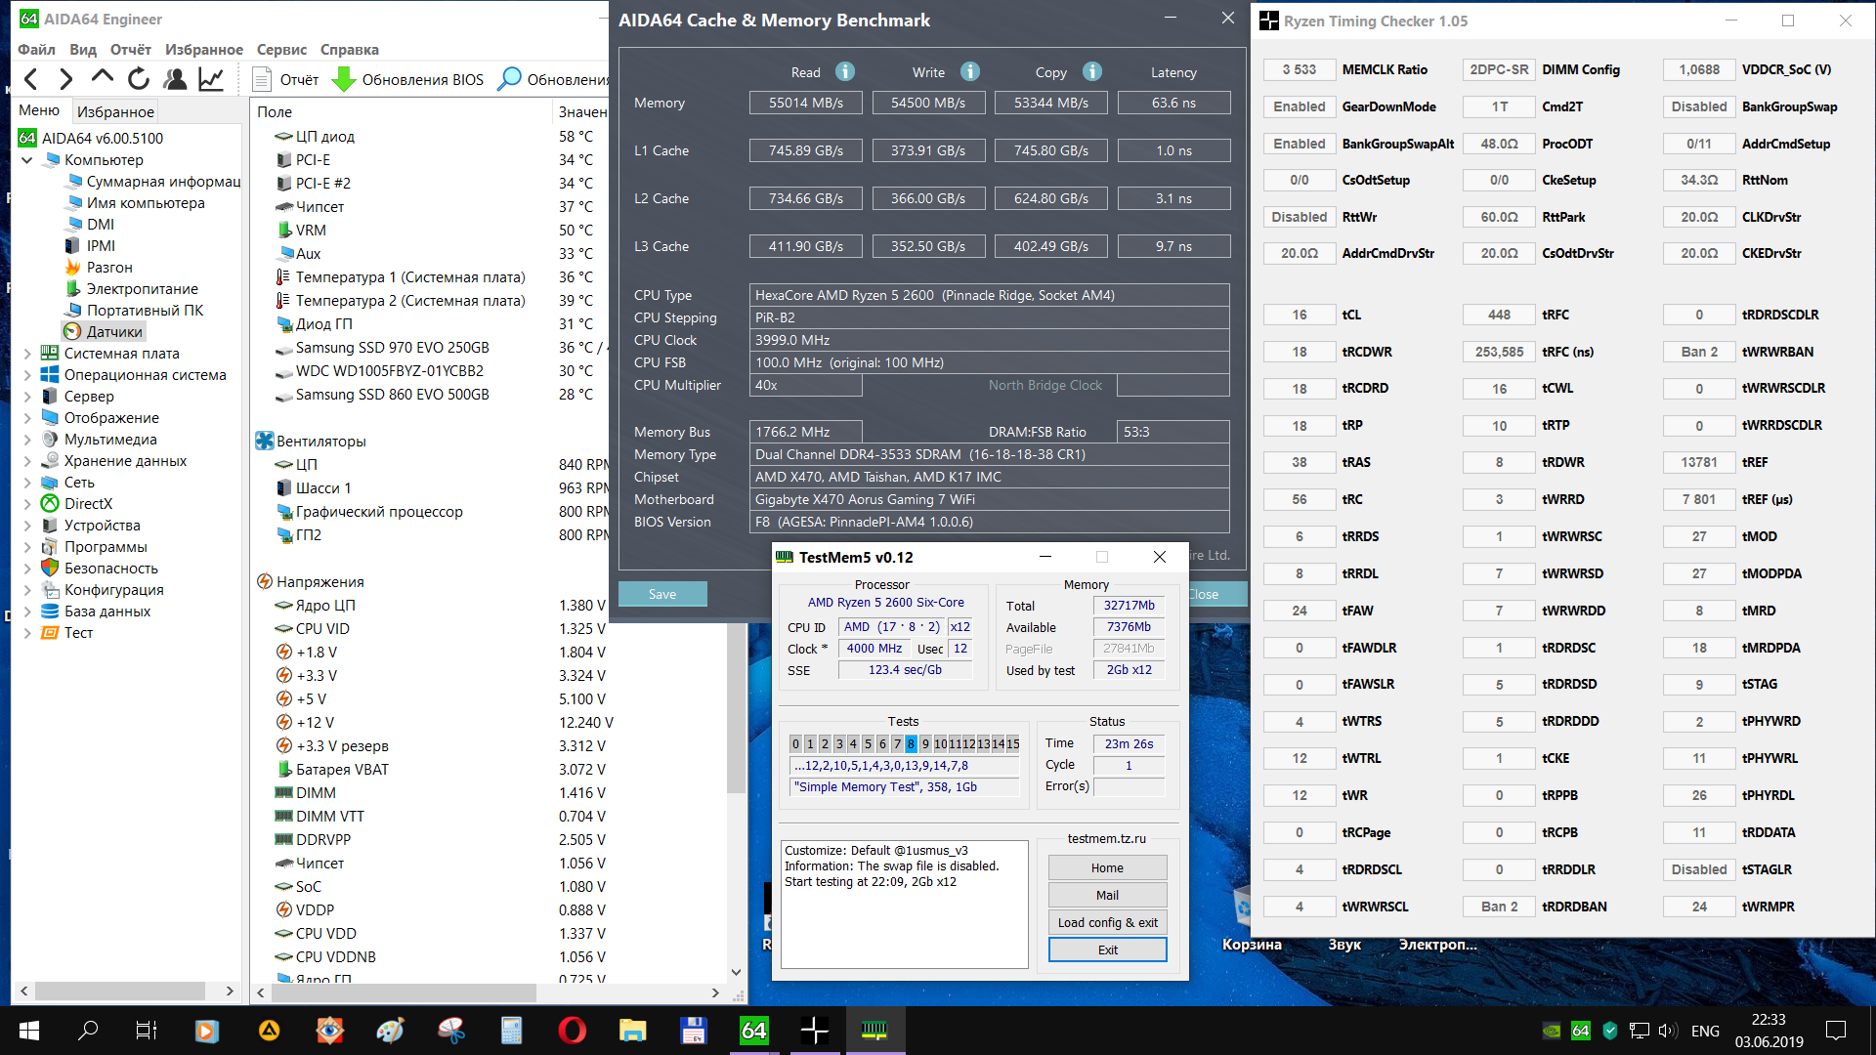Image resolution: width=1876 pixels, height=1055 pixels.
Task: Click the Copy info icon
Action: [1092, 71]
